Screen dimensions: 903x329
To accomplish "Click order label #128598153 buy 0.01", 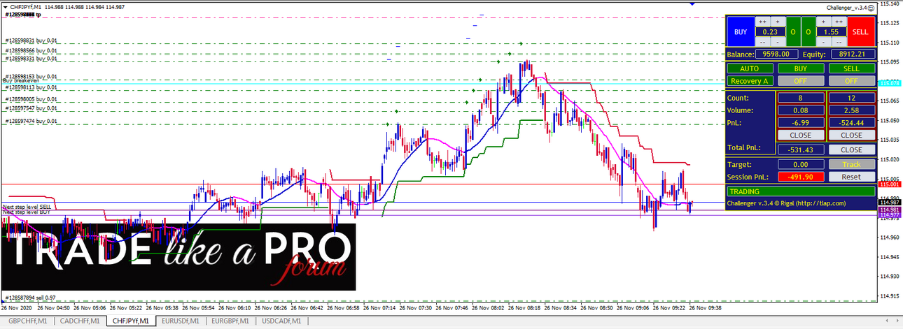I will 32,76.
